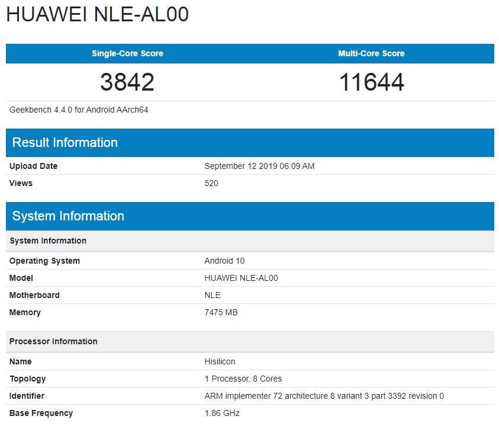Click the Model value HUAWEI NLE-AL00
This screenshot has width=499, height=426.
pos(242,278)
